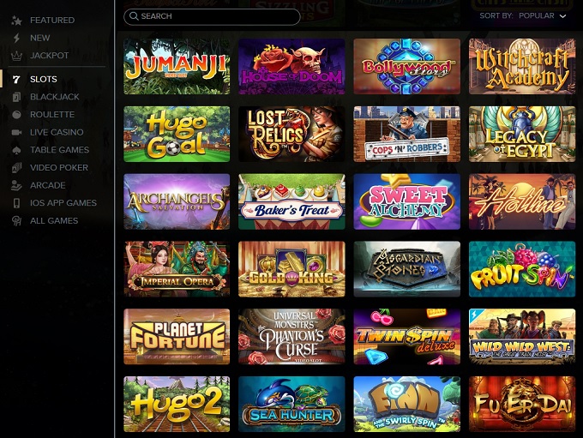
Task: Expand the sort order chevron arrow
Action: [x=563, y=16]
